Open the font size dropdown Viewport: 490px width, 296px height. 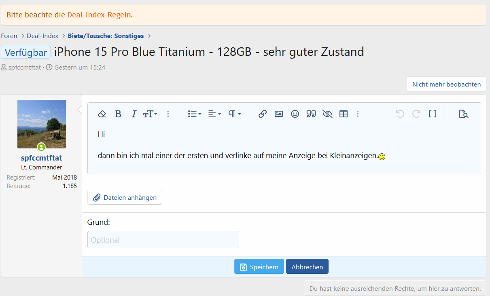pos(151,114)
